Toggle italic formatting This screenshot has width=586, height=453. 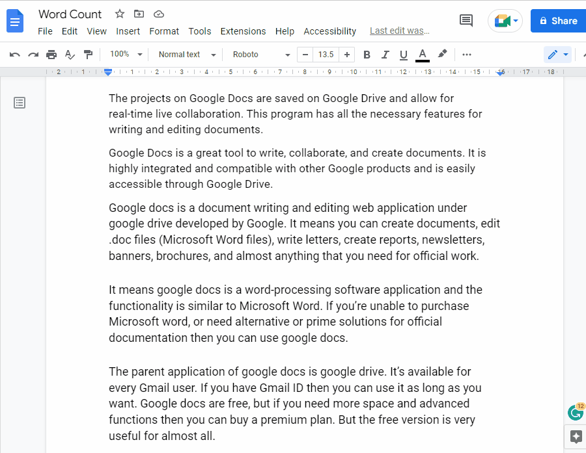point(385,55)
